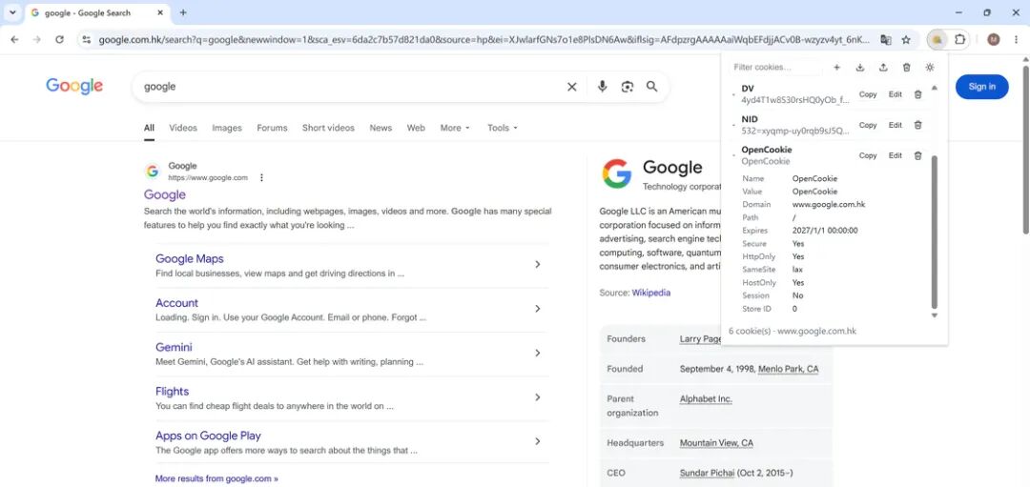The height and width of the screenshot is (487, 1030).
Task: Go forward with the forward arrow
Action: click(37, 40)
